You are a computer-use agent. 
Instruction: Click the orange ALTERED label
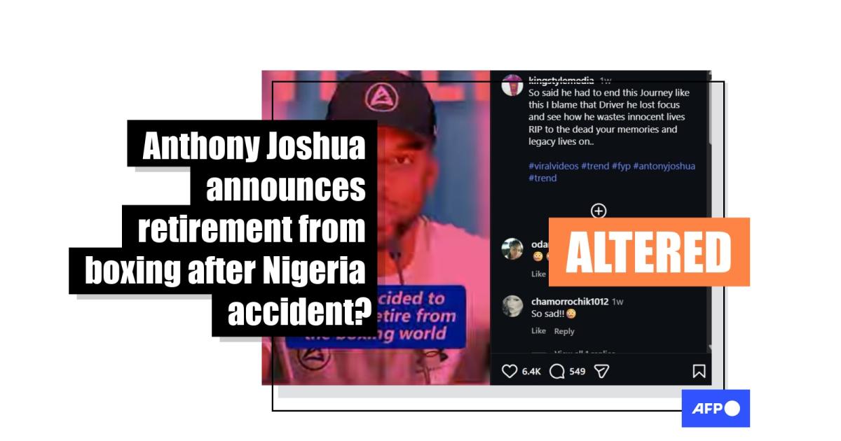[x=649, y=252]
